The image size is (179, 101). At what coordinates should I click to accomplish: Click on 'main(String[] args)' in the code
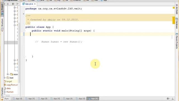click(76, 31)
